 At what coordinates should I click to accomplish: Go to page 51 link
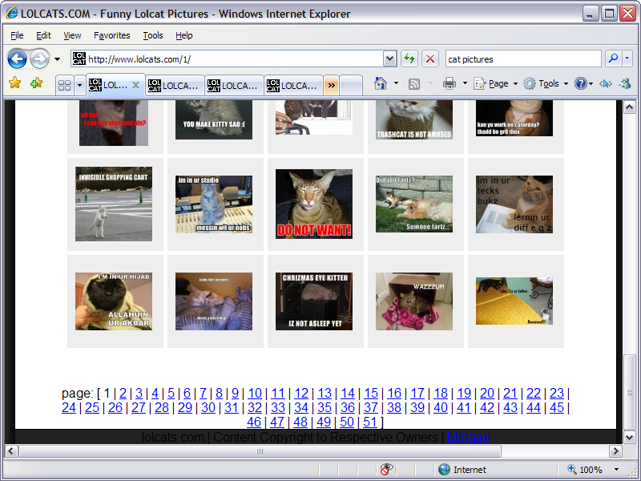click(x=369, y=422)
